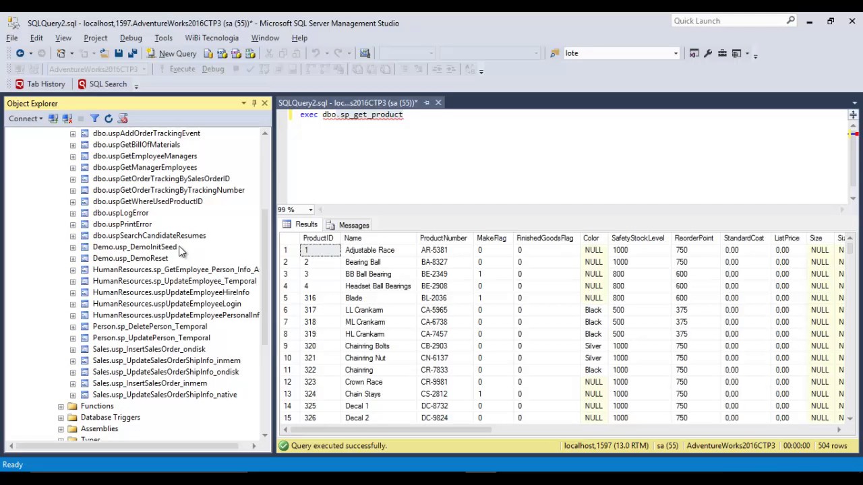Click the editor split-window handle icon
Image resolution: width=863 pixels, height=485 pixels.
click(853, 115)
